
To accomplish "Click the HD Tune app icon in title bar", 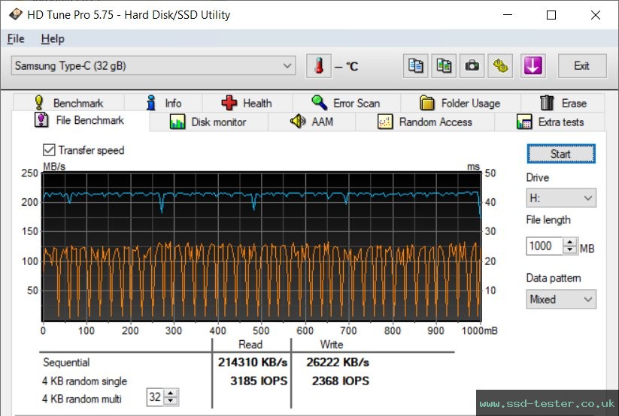I will coord(16,14).
